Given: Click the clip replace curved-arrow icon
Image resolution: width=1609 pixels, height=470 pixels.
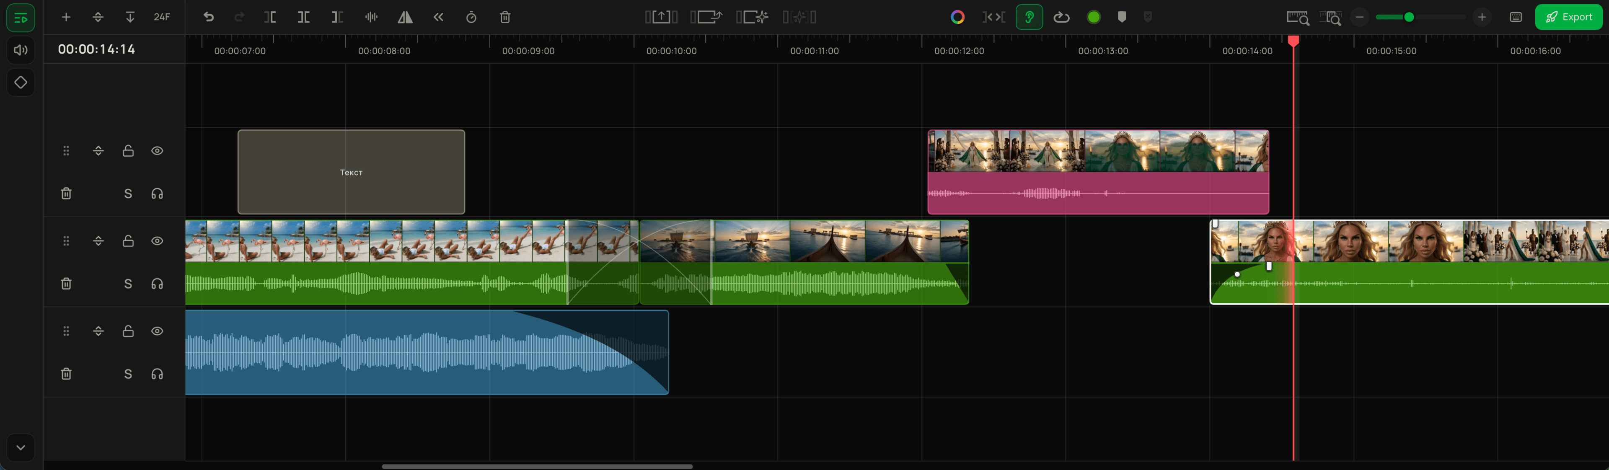Looking at the screenshot, I should click(706, 18).
